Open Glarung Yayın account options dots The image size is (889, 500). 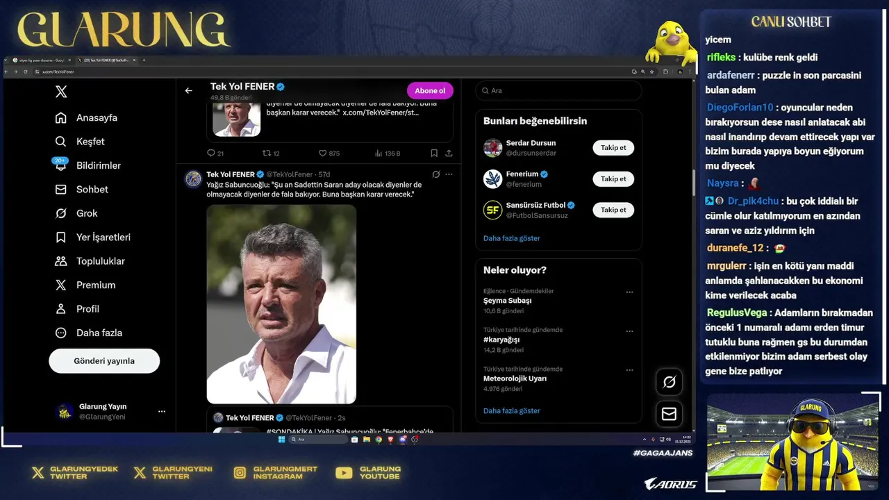pos(162,412)
